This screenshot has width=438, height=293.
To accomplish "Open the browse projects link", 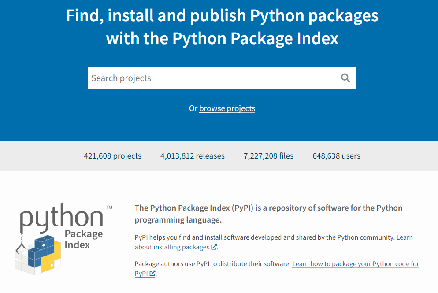I will [x=227, y=108].
